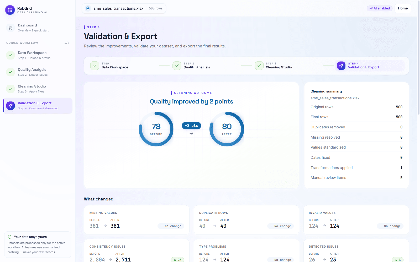Viewport: 420px width, 262px height.
Task: Click the 80 After score gauge
Action: [227, 129]
